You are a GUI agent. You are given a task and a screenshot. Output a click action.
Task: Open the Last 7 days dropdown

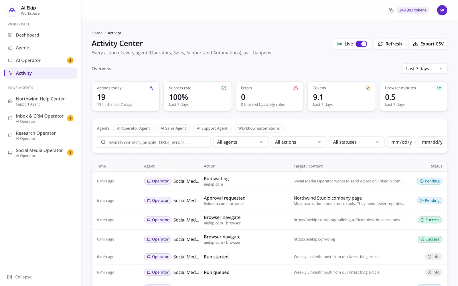(425, 69)
